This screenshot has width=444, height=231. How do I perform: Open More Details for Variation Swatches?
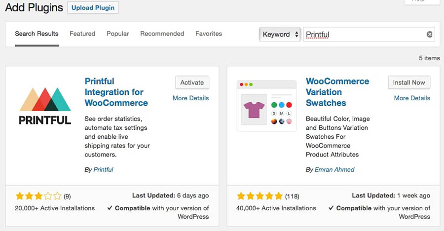[x=412, y=98]
